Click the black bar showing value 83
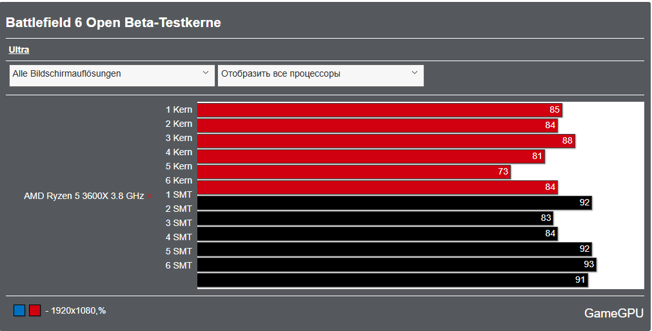Viewport: 652px width, 331px height. pyautogui.click(x=375, y=218)
